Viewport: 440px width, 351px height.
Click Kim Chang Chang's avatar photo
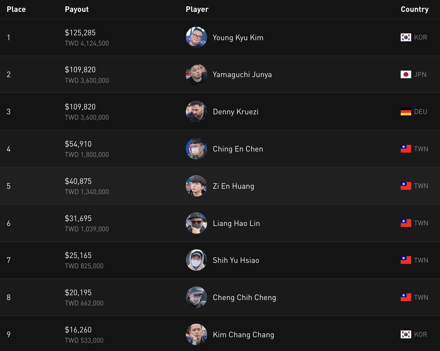click(196, 335)
